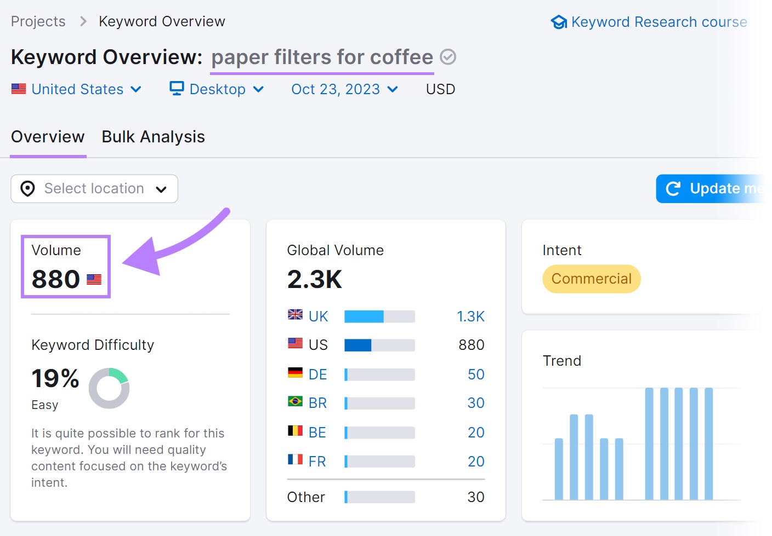772x536 pixels.
Task: Click the location pin in Select location
Action: tap(27, 188)
